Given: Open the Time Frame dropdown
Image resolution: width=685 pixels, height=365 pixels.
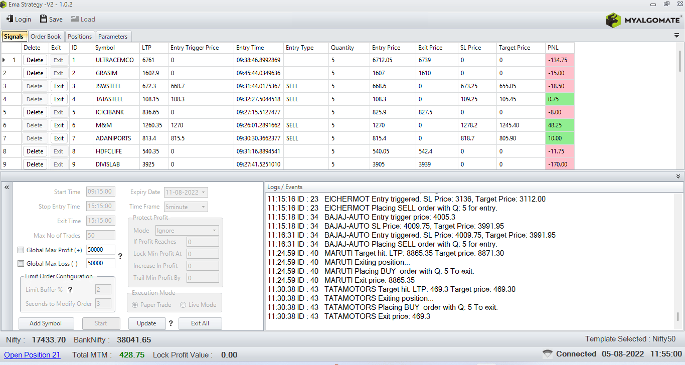Looking at the screenshot, I should pos(204,207).
